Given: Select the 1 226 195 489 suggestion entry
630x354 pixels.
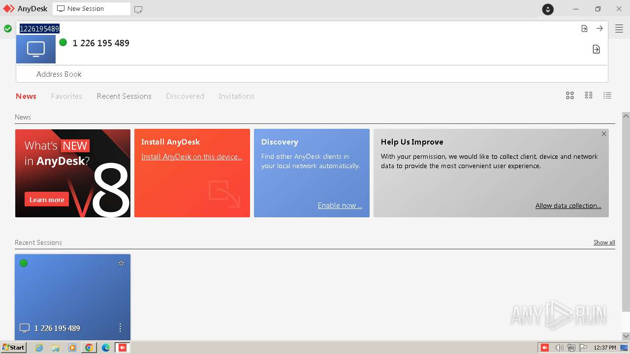Looking at the screenshot, I should coord(312,49).
